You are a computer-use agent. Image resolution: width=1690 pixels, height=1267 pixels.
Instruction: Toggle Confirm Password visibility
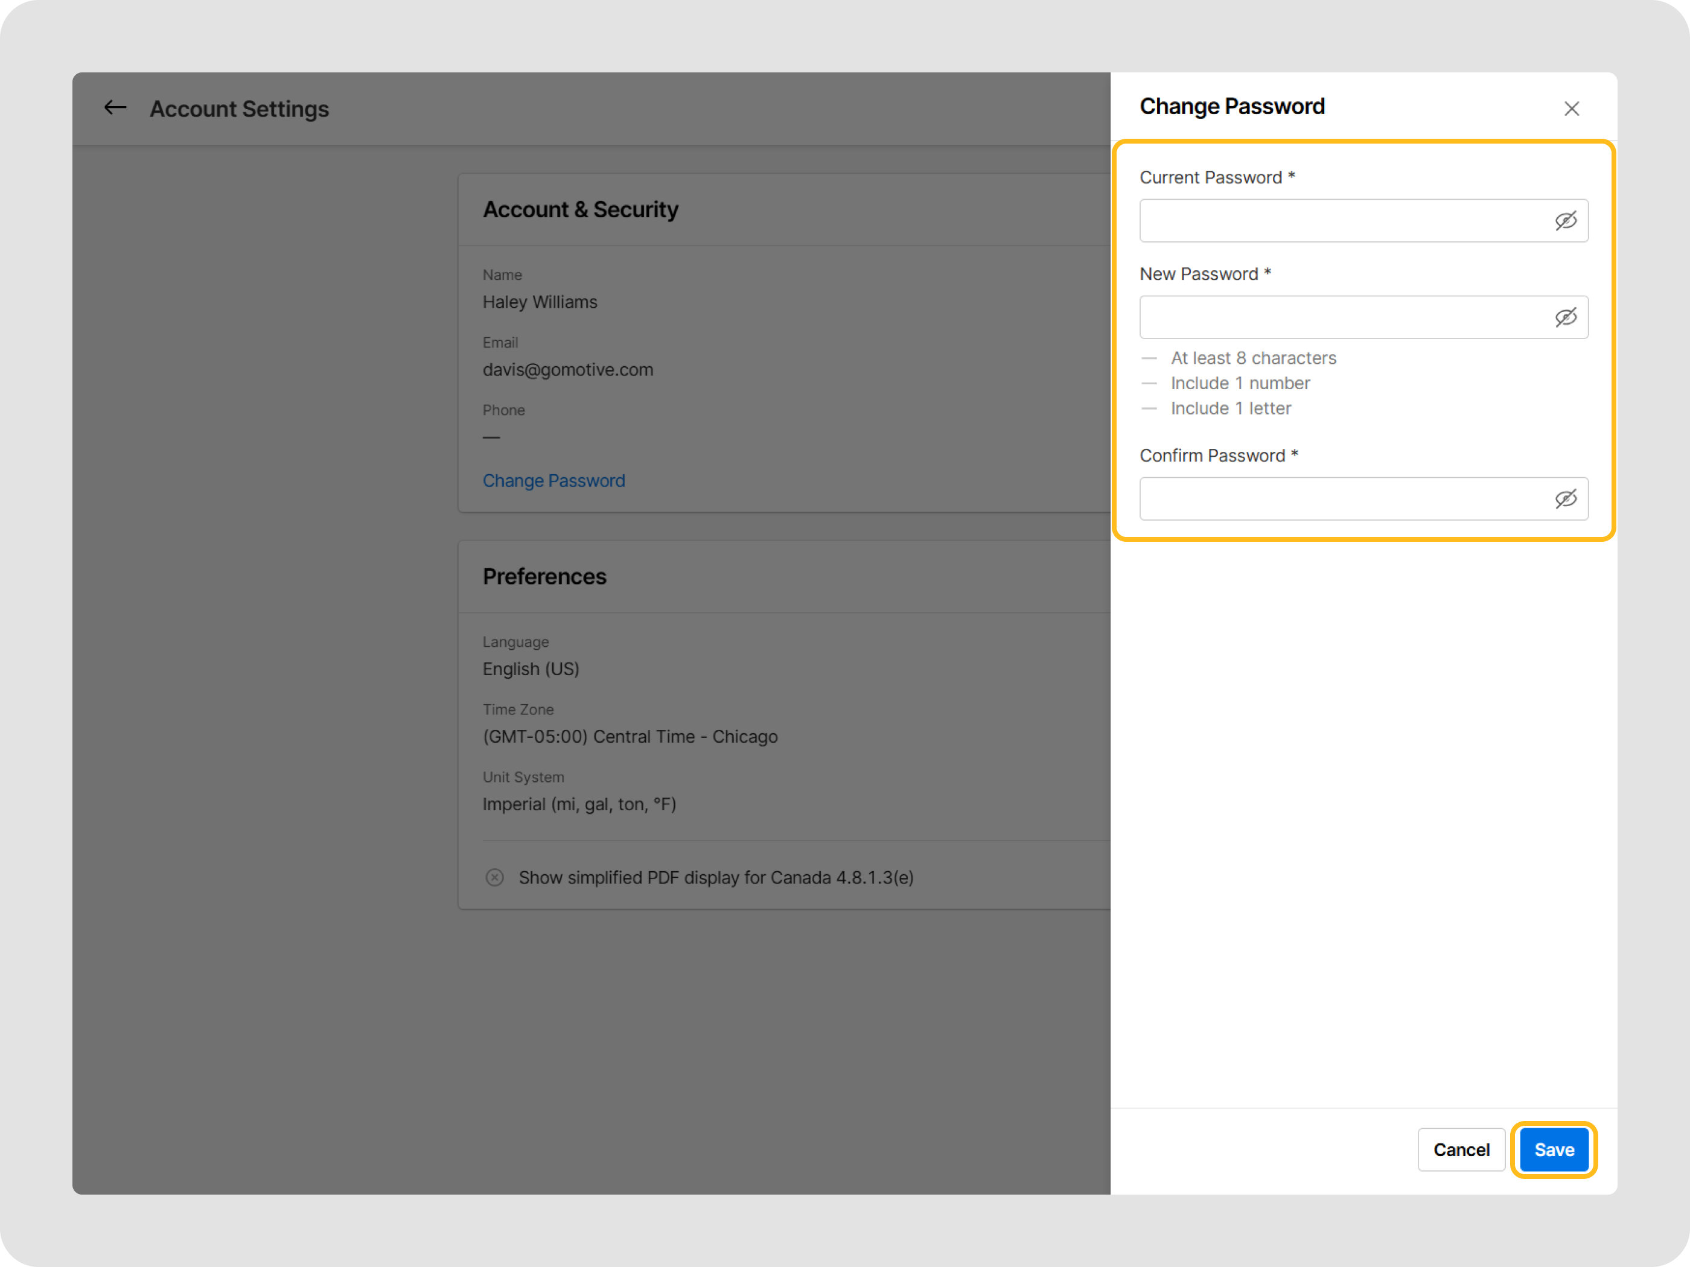[1566, 498]
